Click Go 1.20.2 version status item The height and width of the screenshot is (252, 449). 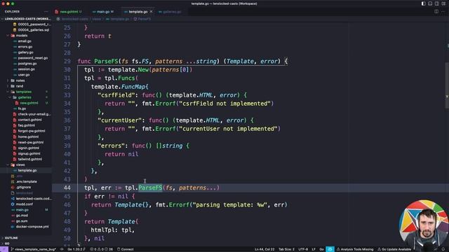[x=76, y=249]
